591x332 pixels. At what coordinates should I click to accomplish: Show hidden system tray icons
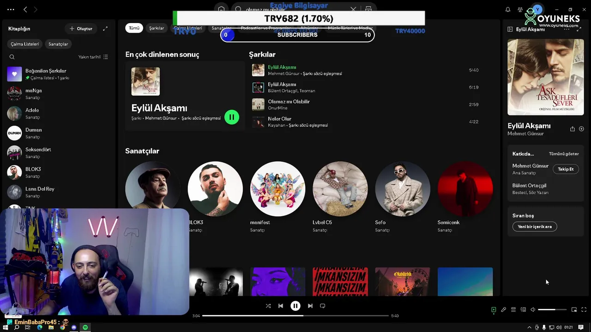click(529, 327)
